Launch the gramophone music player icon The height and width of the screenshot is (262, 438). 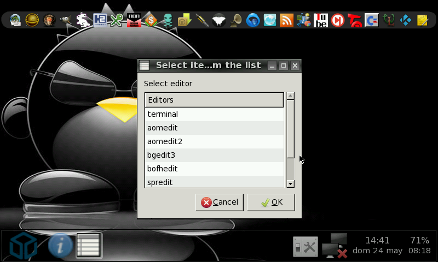[236, 20]
